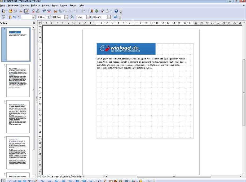The width and height of the screenshot is (246, 182).
Task: Click the Redo icon
Action: 83,11
